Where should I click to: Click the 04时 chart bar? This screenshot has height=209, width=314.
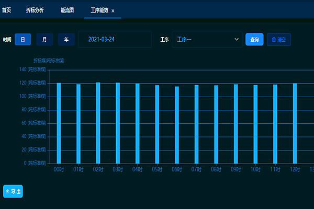coord(138,123)
